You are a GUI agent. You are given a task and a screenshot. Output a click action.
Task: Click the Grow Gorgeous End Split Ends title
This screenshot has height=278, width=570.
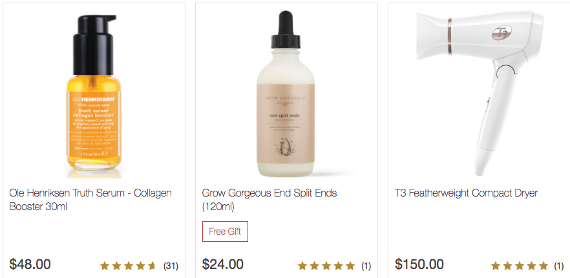coord(269,200)
